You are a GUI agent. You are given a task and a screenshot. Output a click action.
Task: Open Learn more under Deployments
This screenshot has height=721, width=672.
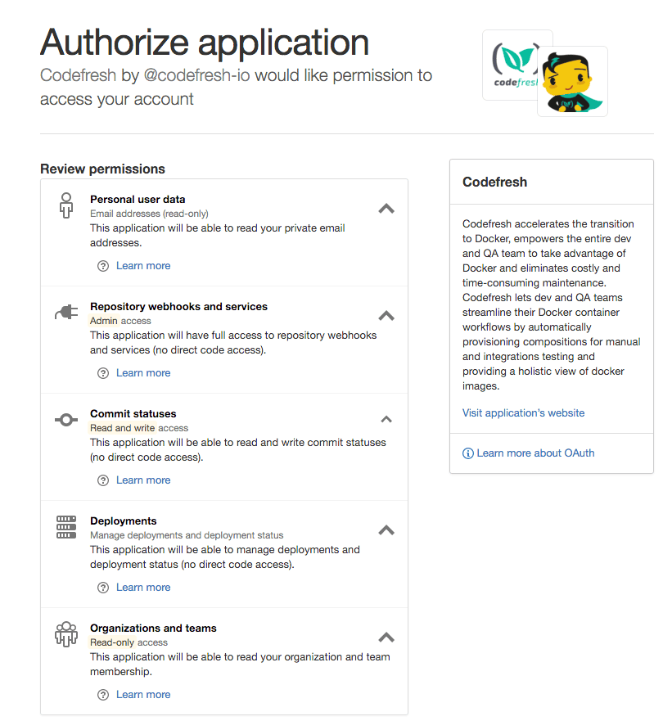tap(143, 588)
